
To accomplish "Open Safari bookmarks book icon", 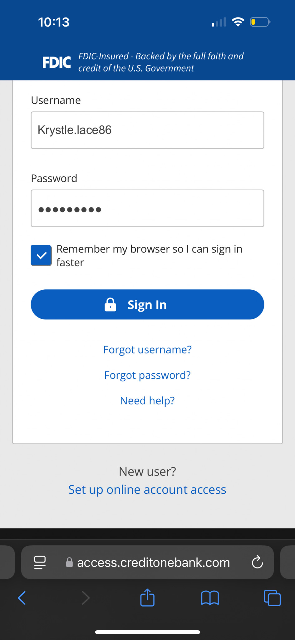I will tap(210, 598).
